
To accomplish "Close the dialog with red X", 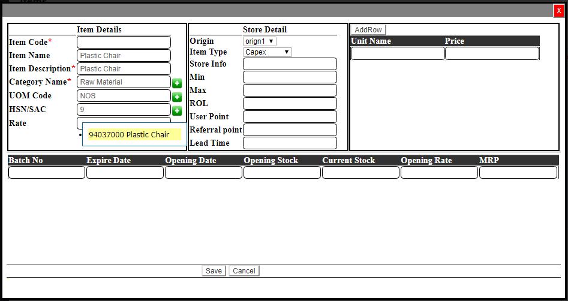I will (x=559, y=10).
